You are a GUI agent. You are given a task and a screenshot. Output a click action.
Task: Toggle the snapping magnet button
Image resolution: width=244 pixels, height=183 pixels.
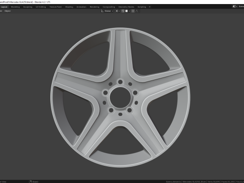123,11
